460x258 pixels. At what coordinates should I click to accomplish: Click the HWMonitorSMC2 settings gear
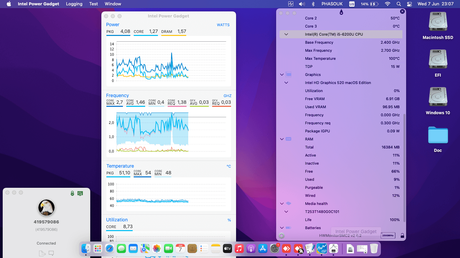click(x=281, y=235)
